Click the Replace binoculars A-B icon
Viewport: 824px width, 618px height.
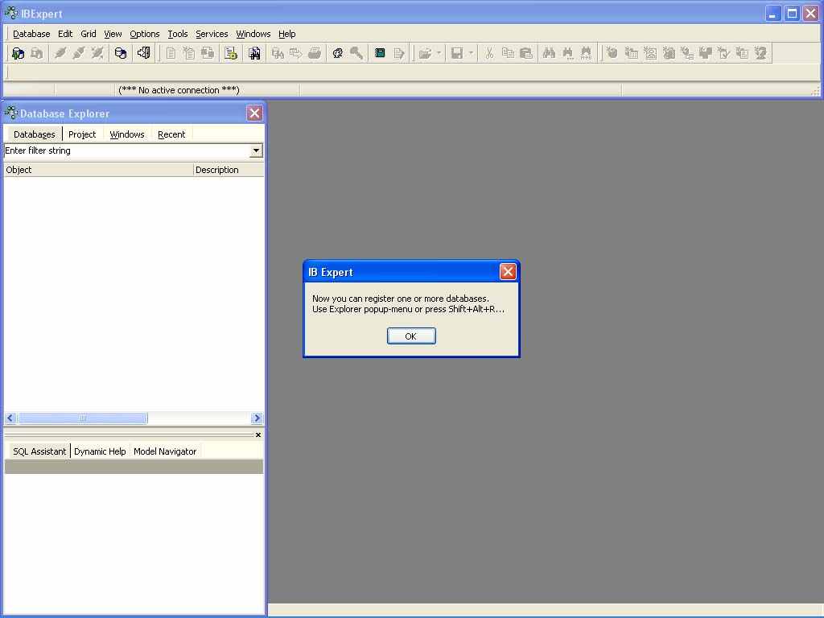pos(586,53)
